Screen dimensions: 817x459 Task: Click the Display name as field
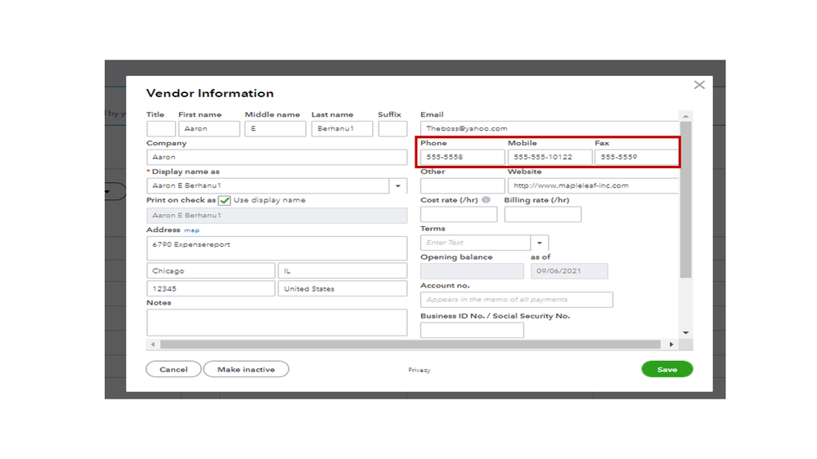[267, 185]
